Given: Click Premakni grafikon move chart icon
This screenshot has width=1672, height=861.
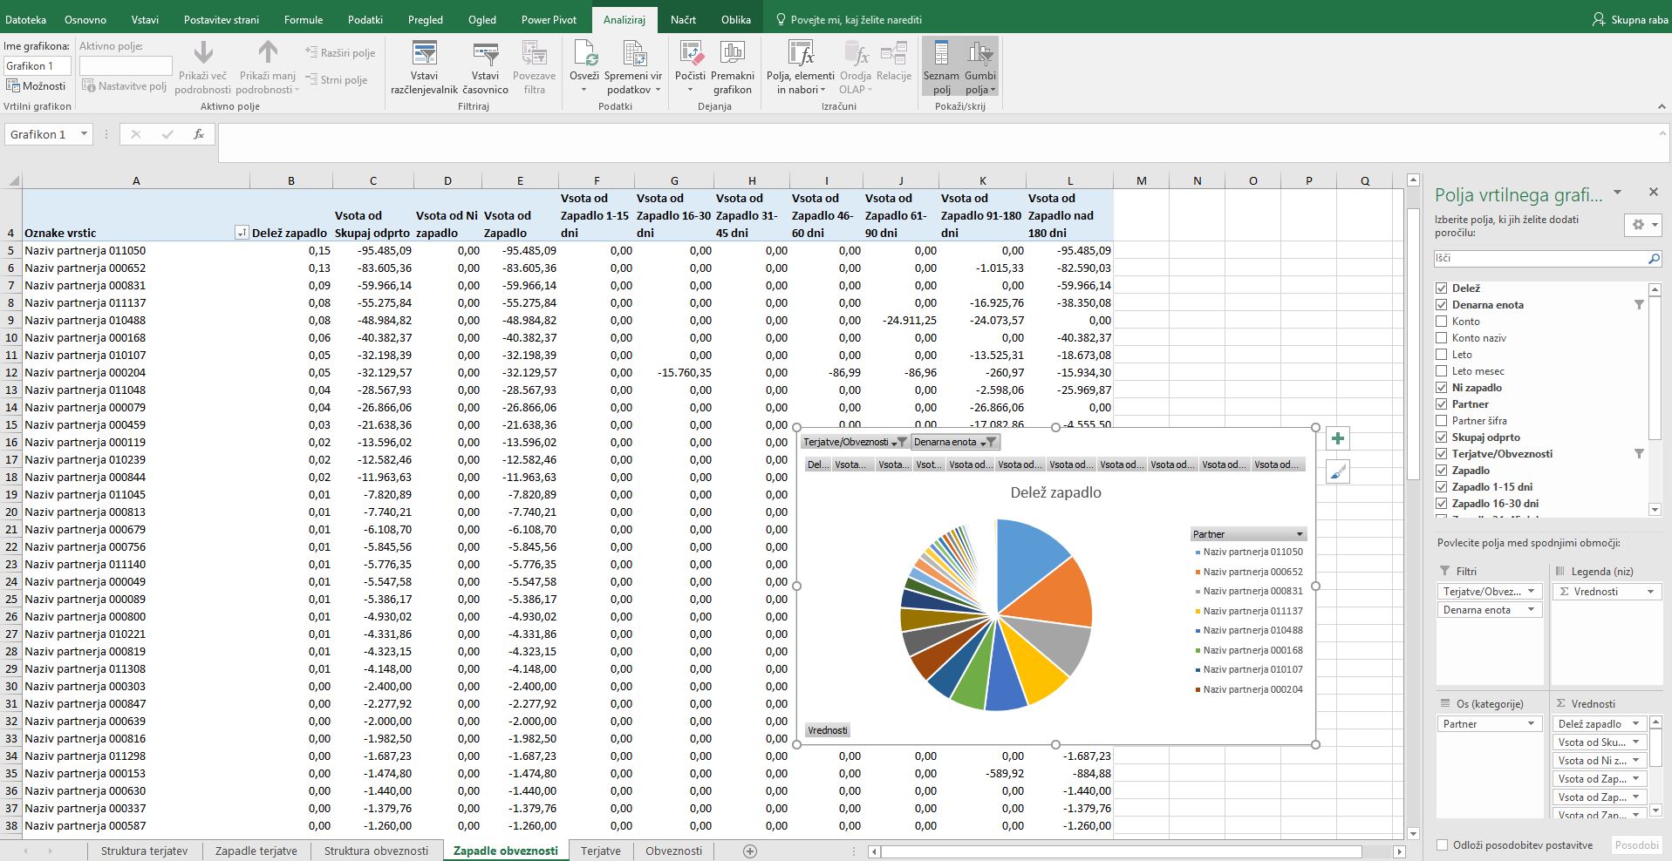Looking at the screenshot, I should [x=733, y=54].
